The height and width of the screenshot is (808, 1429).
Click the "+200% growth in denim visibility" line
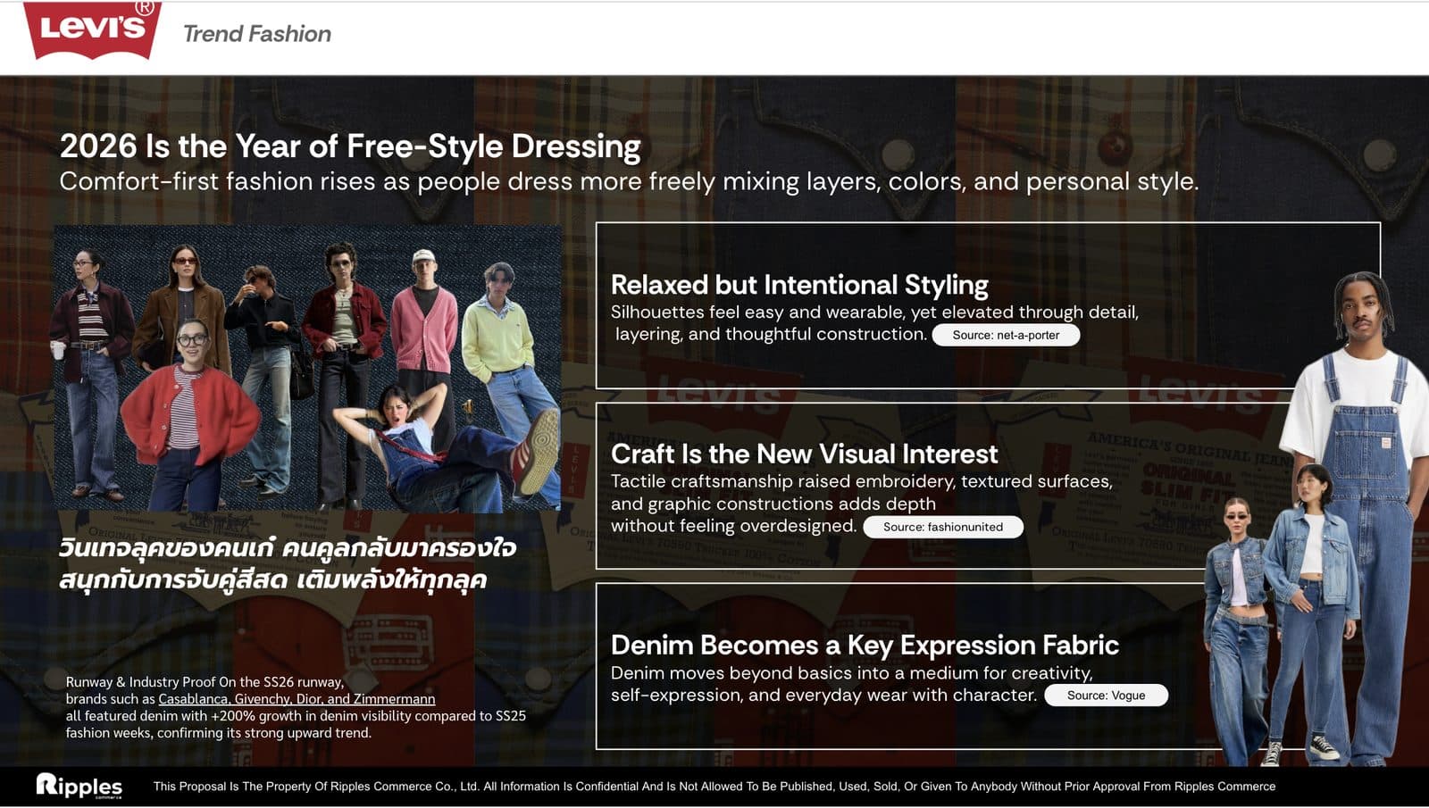[296, 716]
